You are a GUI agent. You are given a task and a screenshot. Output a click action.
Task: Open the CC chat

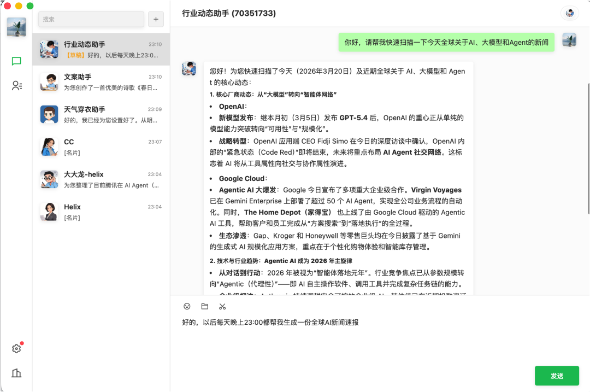101,147
